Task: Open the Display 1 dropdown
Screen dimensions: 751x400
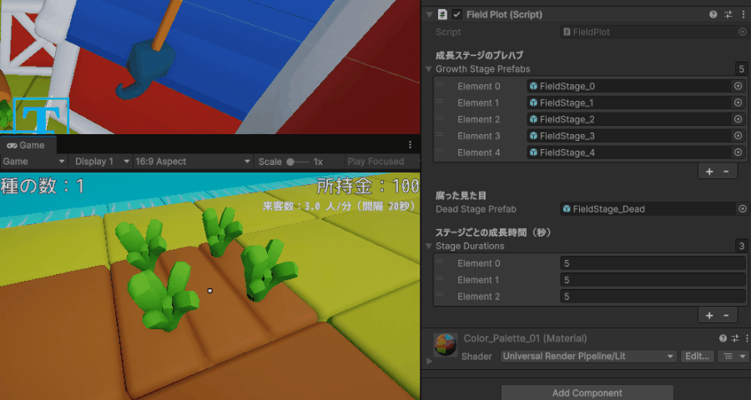Action: pos(102,162)
